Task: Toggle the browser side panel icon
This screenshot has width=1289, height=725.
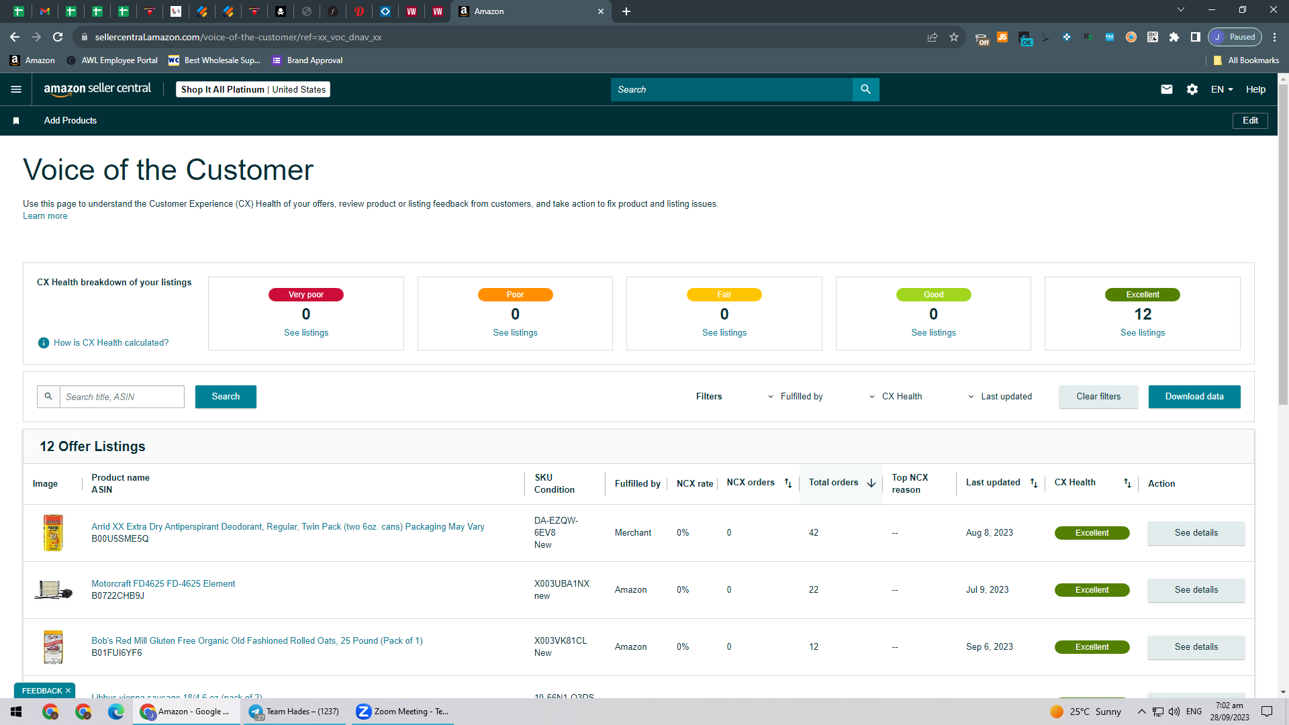Action: [1196, 37]
